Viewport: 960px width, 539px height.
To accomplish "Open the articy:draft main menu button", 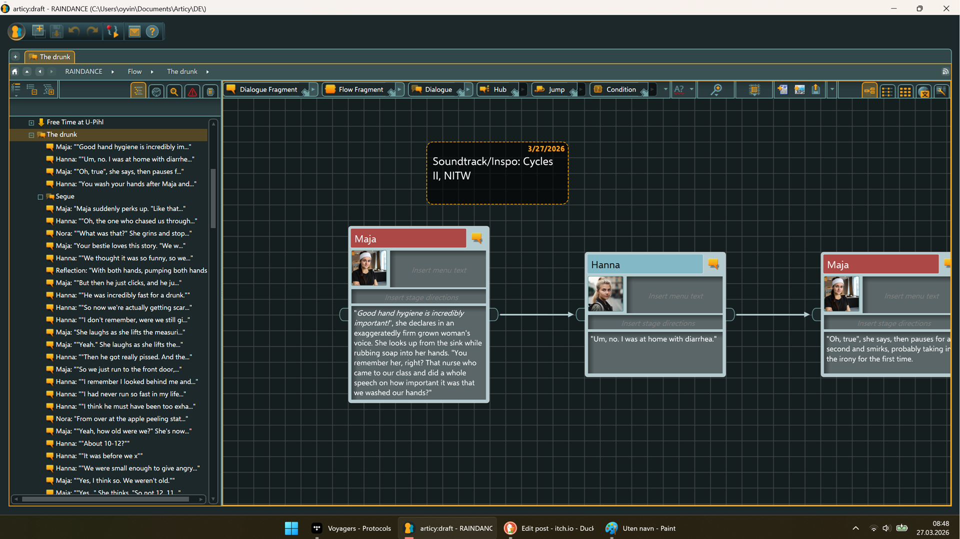I will coord(16,31).
